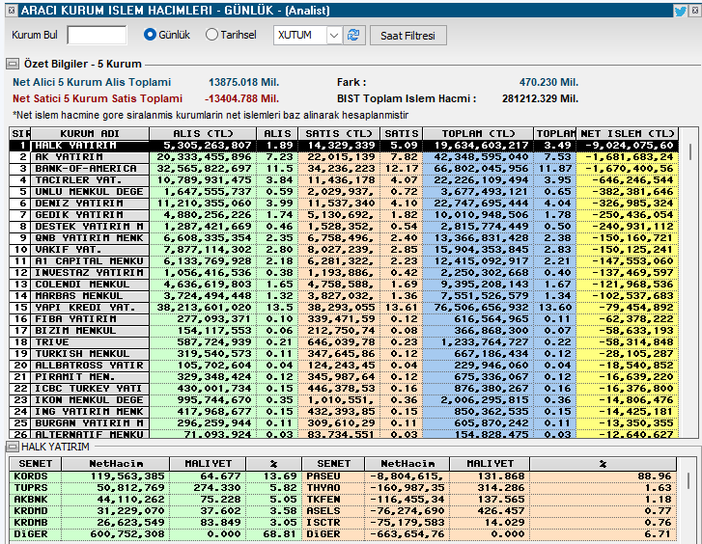Select the Tarihsel radio button
Screen dimensions: 702x544
point(211,35)
